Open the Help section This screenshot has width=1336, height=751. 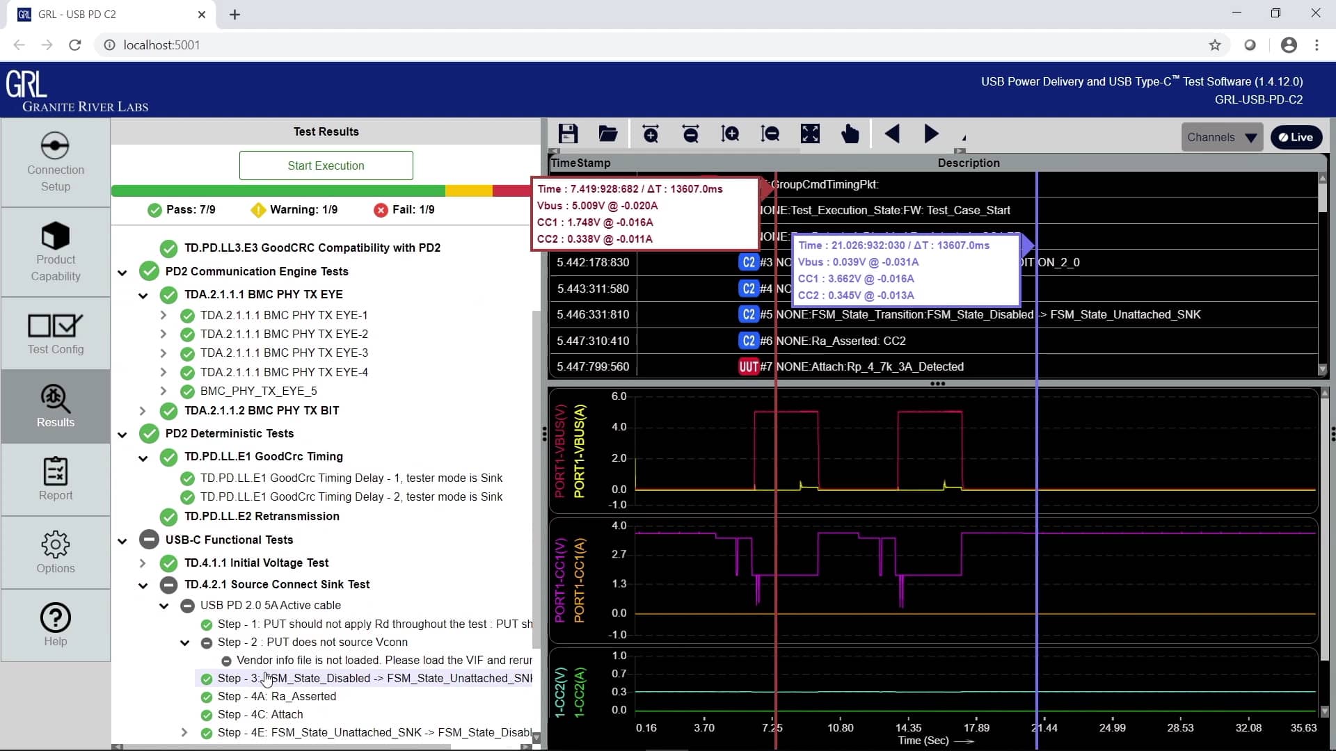tap(55, 624)
